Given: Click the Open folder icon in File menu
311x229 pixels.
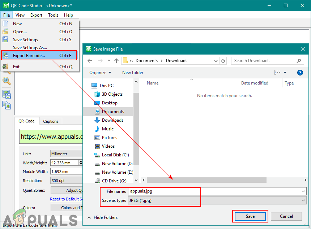Looking at the screenshot, I should [5, 31].
